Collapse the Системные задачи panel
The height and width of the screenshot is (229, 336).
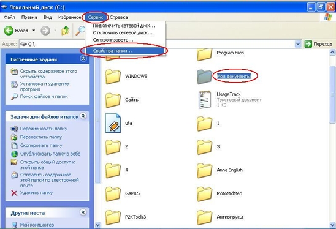(83, 58)
